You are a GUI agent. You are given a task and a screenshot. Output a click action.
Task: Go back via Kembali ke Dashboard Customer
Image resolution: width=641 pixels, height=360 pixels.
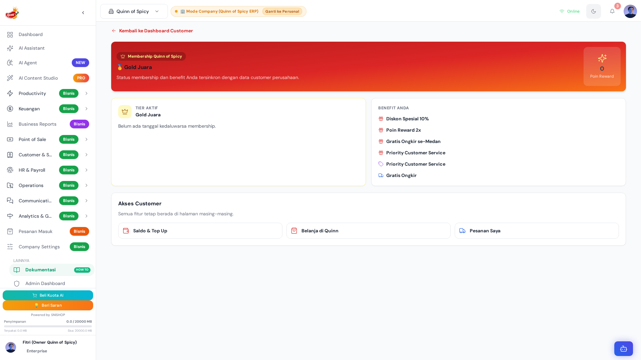click(x=152, y=31)
